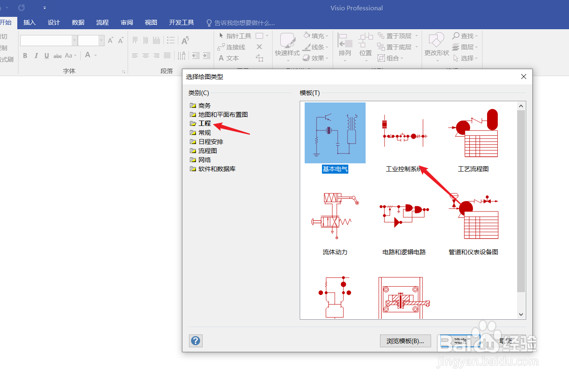Align text left in paragraph group
Viewport: 569px width, 381px height.
tap(135, 56)
